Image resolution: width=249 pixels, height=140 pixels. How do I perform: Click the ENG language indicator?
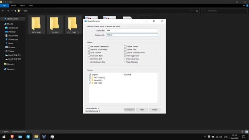tap(226, 136)
